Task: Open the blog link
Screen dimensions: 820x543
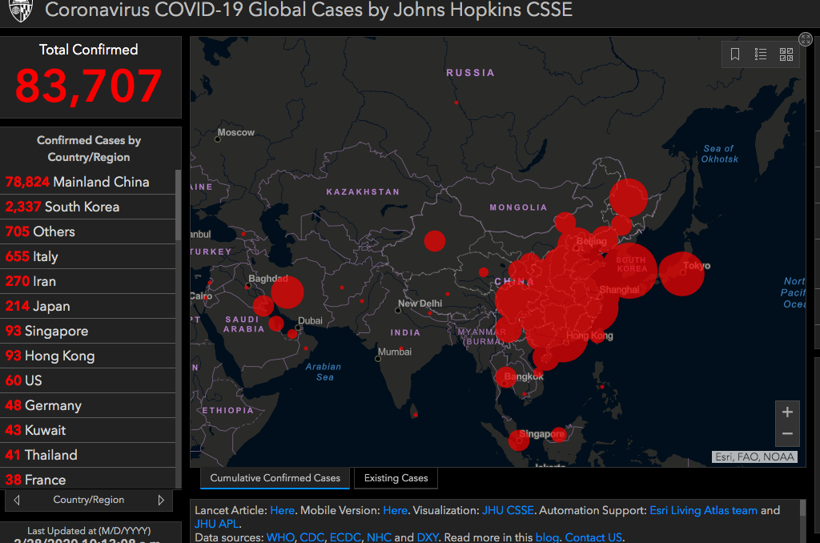Action: point(547,537)
